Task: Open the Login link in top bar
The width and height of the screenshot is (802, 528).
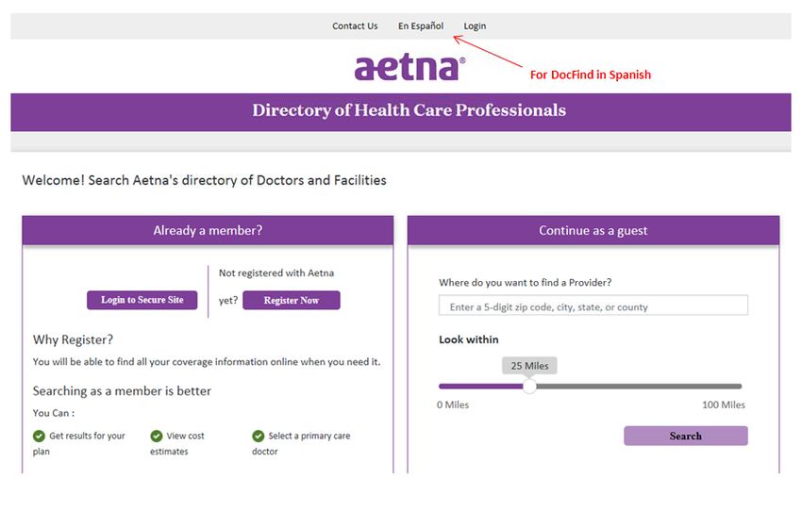Action: (475, 26)
